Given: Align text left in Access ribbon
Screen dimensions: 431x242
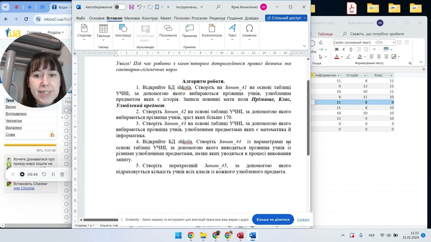Looking at the screenshot, I should pos(372,57).
